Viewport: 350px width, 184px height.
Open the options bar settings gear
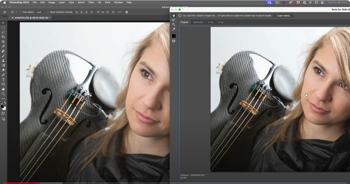(126, 12)
